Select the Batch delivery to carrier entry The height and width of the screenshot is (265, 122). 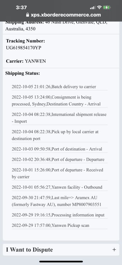pos(60,87)
